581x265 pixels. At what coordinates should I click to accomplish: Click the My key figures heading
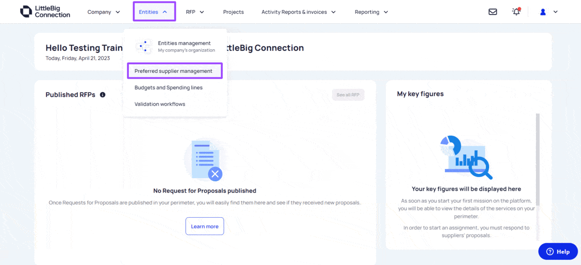click(420, 94)
